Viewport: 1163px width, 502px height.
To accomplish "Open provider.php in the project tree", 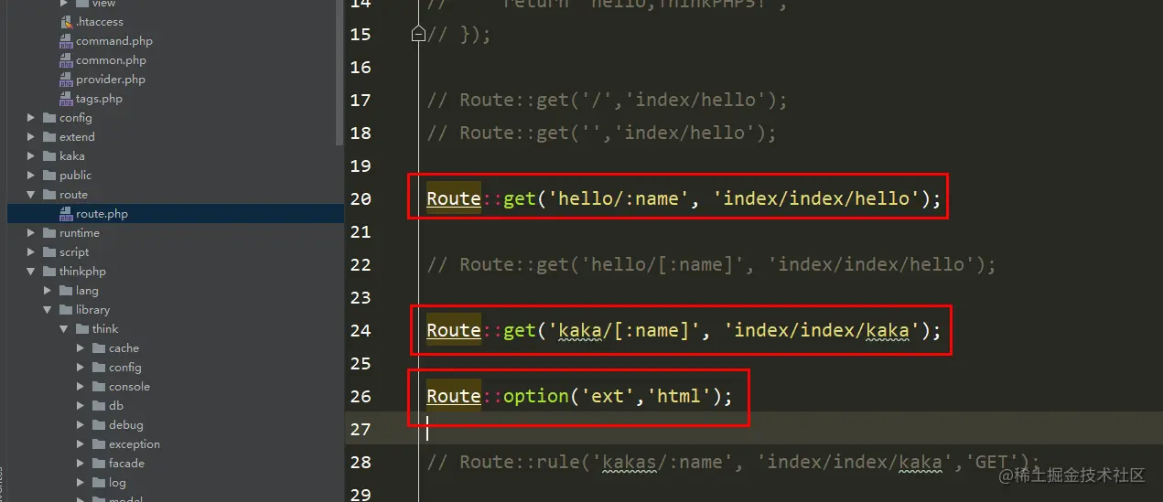I will pyautogui.click(x=111, y=80).
